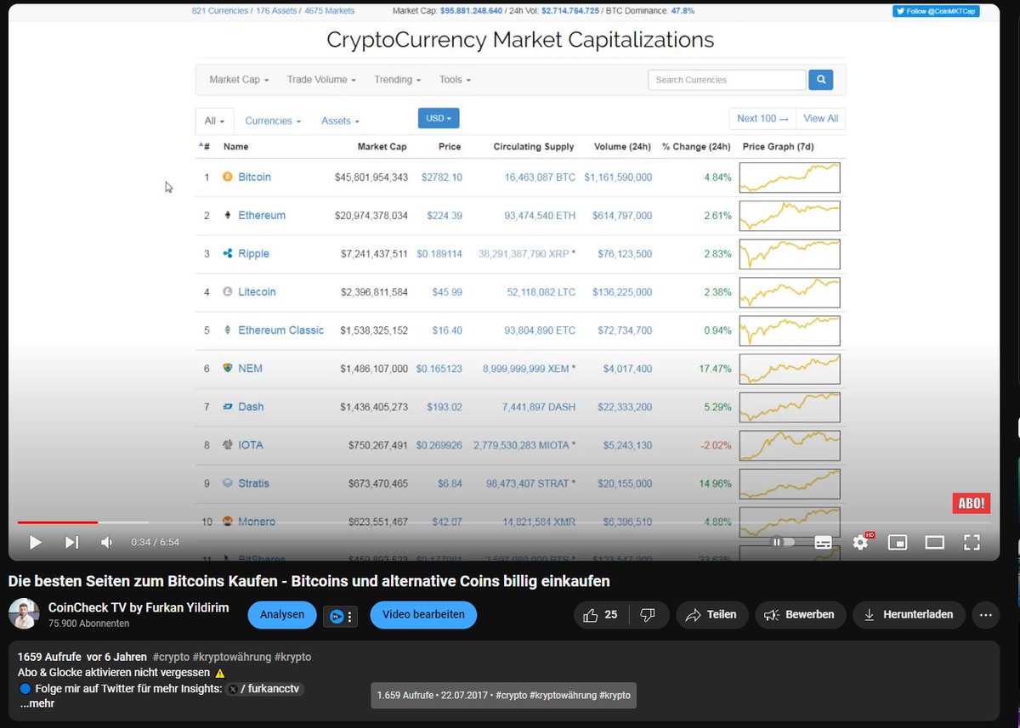
Task: Sort by the Volume (24h) header
Action: click(622, 147)
